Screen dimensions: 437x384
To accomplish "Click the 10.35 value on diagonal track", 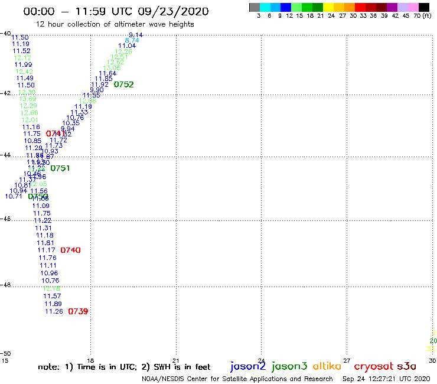I will tap(71, 123).
